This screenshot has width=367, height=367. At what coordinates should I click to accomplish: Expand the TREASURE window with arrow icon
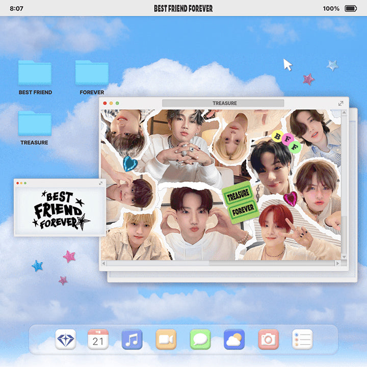341,103
